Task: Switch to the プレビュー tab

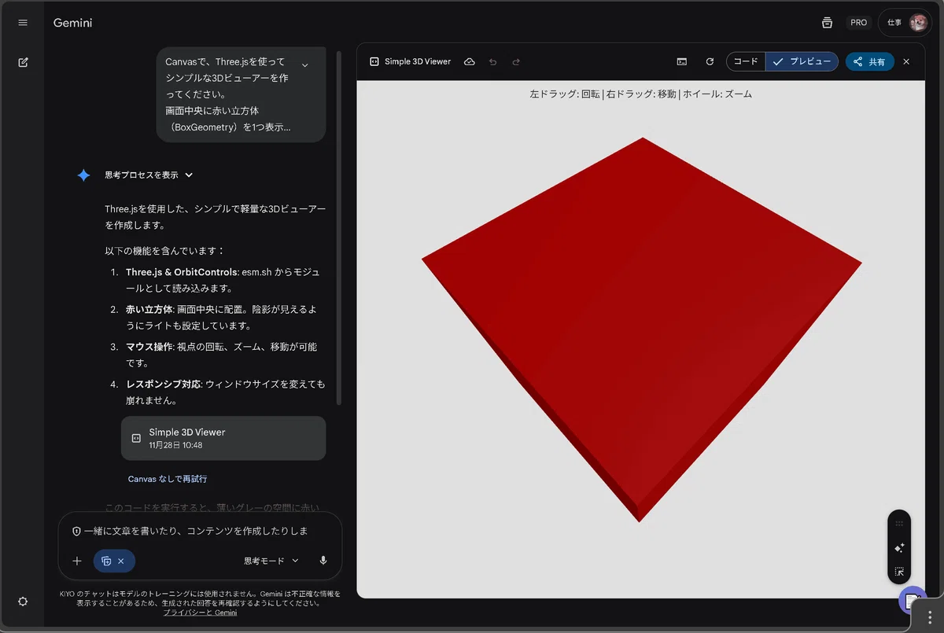Action: tap(802, 61)
